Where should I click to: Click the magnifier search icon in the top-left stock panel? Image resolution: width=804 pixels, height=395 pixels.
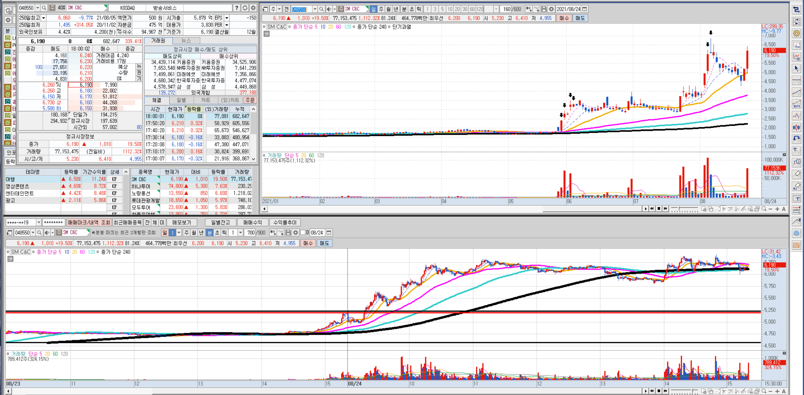(x=44, y=8)
